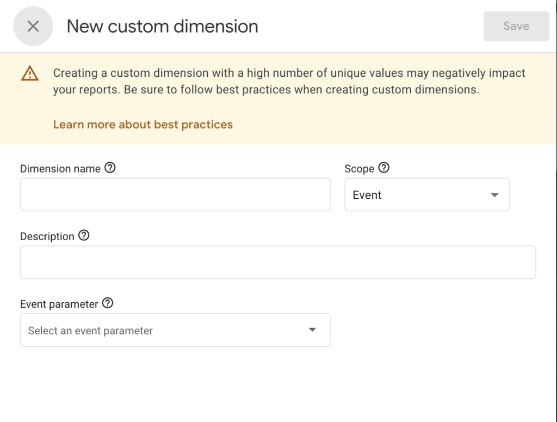Screen dimensions: 557x422
Task: Open the Event parameter help tooltip
Action: click(107, 304)
